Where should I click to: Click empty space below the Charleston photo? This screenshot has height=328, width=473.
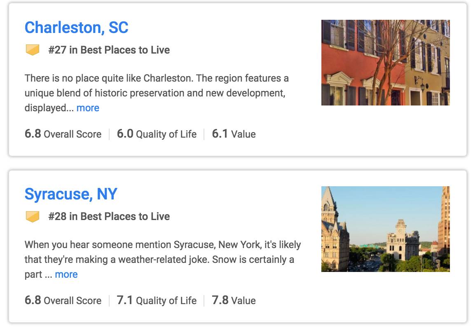coord(385,132)
